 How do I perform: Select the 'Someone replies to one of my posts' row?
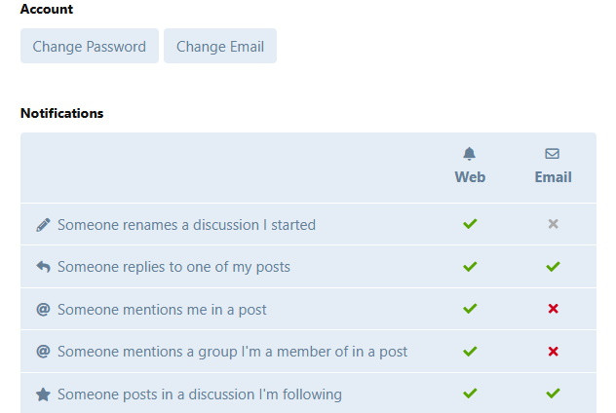[x=308, y=267]
